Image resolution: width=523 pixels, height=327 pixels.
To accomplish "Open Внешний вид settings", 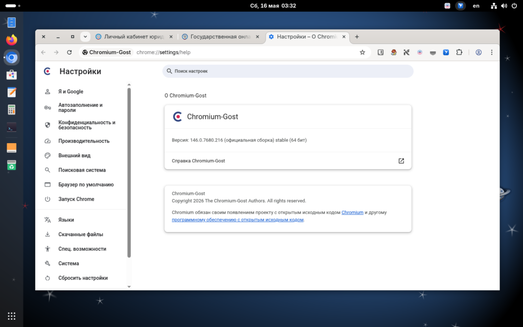I will (x=82, y=155).
